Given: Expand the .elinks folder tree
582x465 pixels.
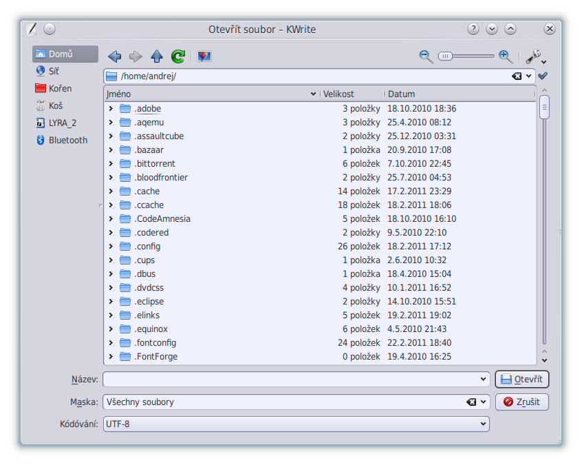Looking at the screenshot, I should [111, 316].
